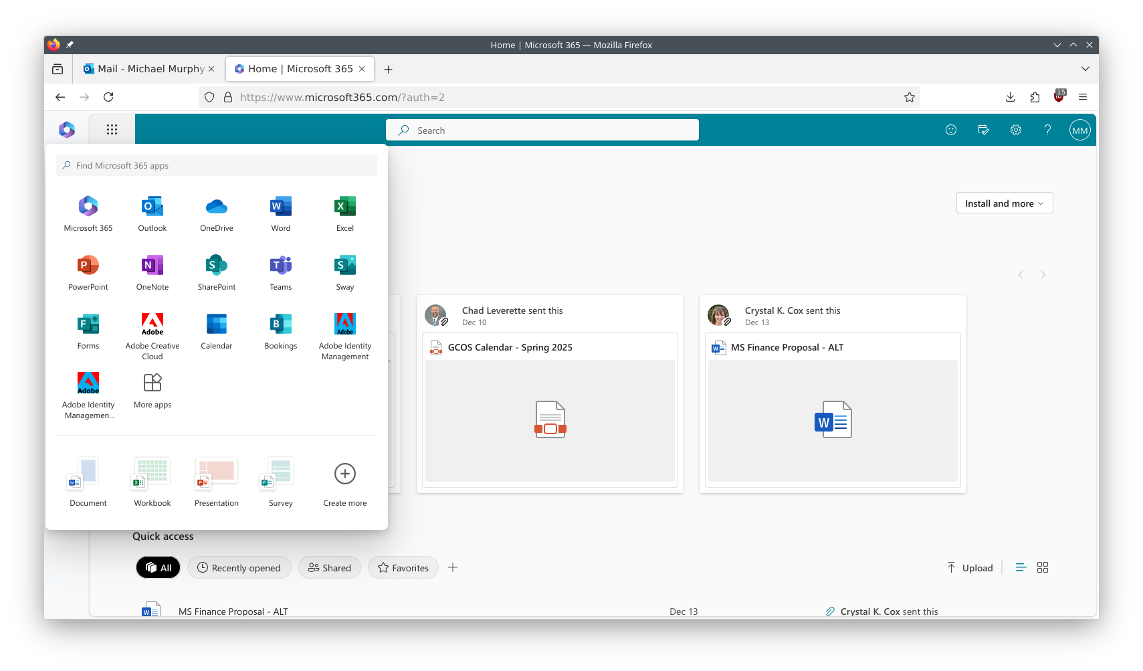Open Sway app
Screen dimensions: 1143x671
click(345, 273)
